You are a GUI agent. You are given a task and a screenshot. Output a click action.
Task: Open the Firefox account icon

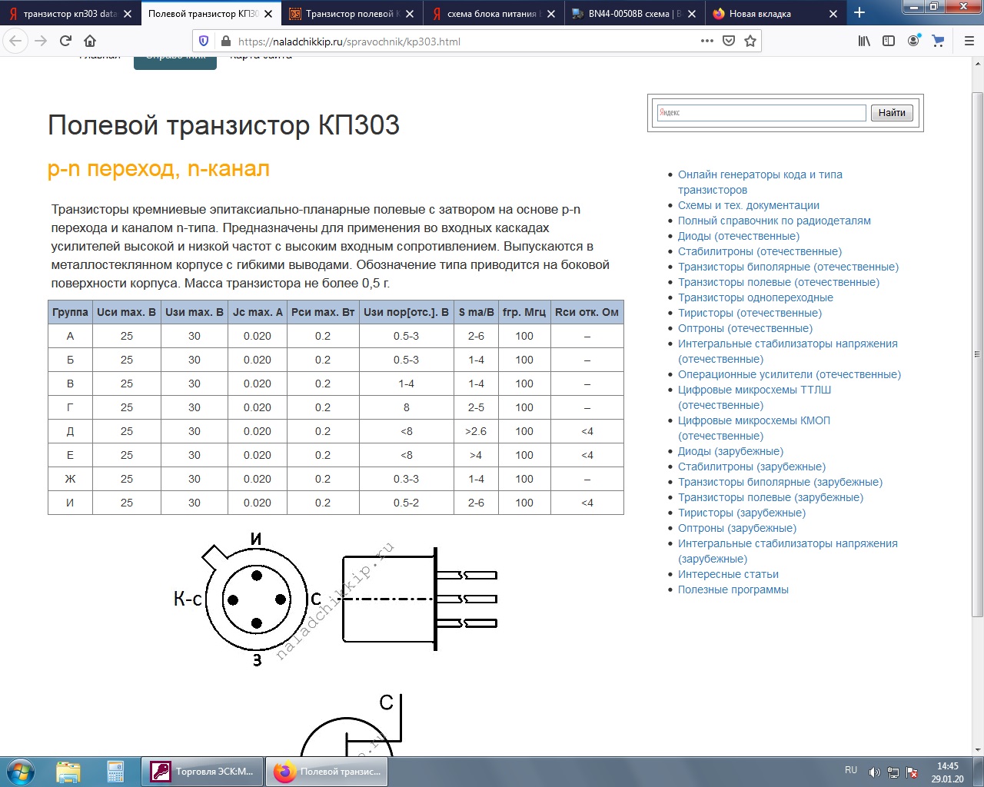pos(913,42)
